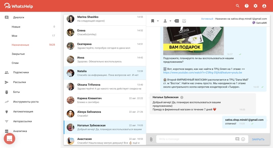Click the tag label icon in chat toolbar
Screen dimensions: 273x148
177,21
